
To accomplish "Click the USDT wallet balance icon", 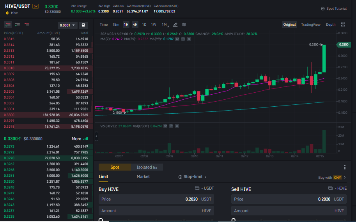I will coord(197,188).
